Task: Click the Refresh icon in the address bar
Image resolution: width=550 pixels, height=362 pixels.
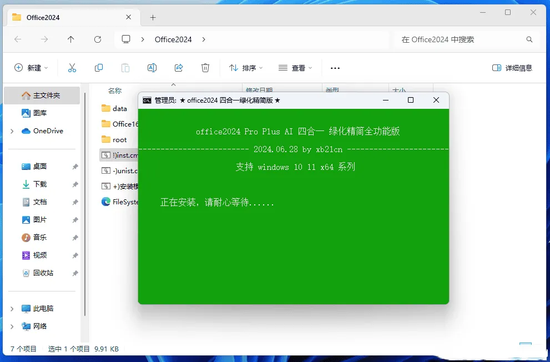Action: 97,39
